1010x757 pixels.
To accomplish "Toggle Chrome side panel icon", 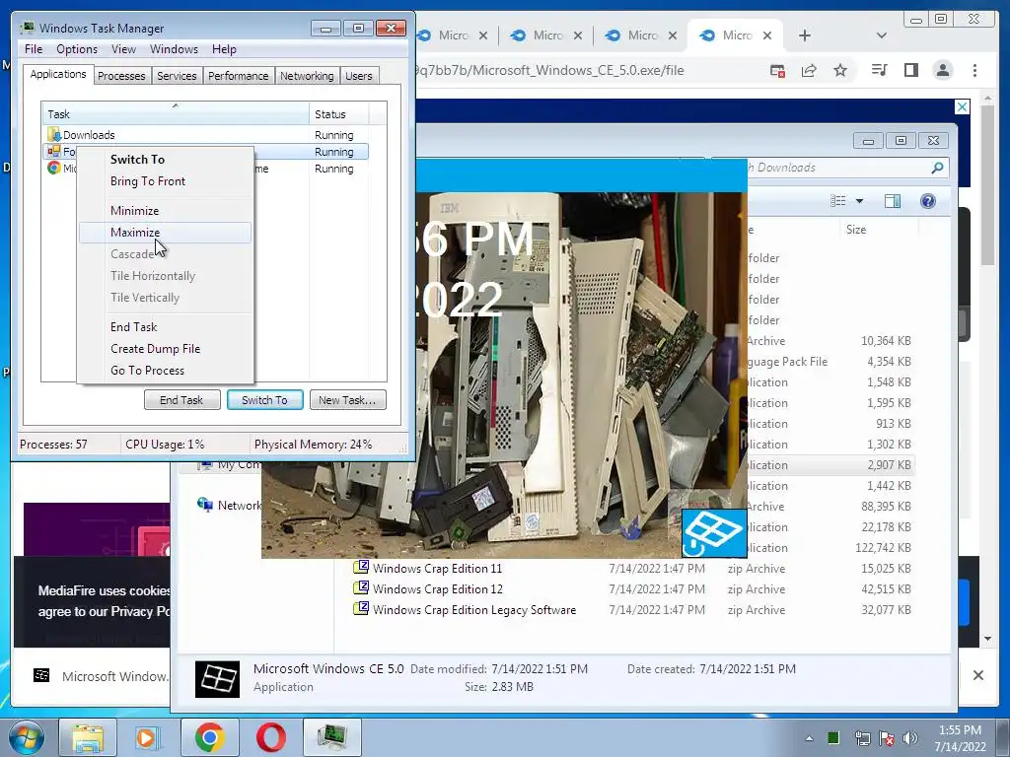I will [x=910, y=70].
